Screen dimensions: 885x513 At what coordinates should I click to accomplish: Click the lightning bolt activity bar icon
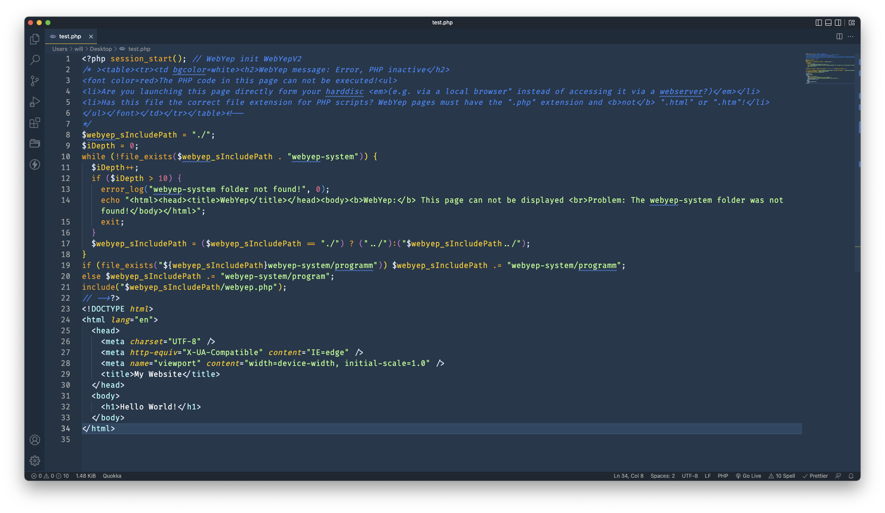35,164
